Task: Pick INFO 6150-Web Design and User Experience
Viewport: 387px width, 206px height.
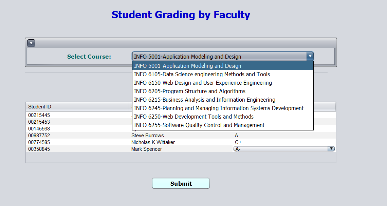Action: (x=223, y=83)
